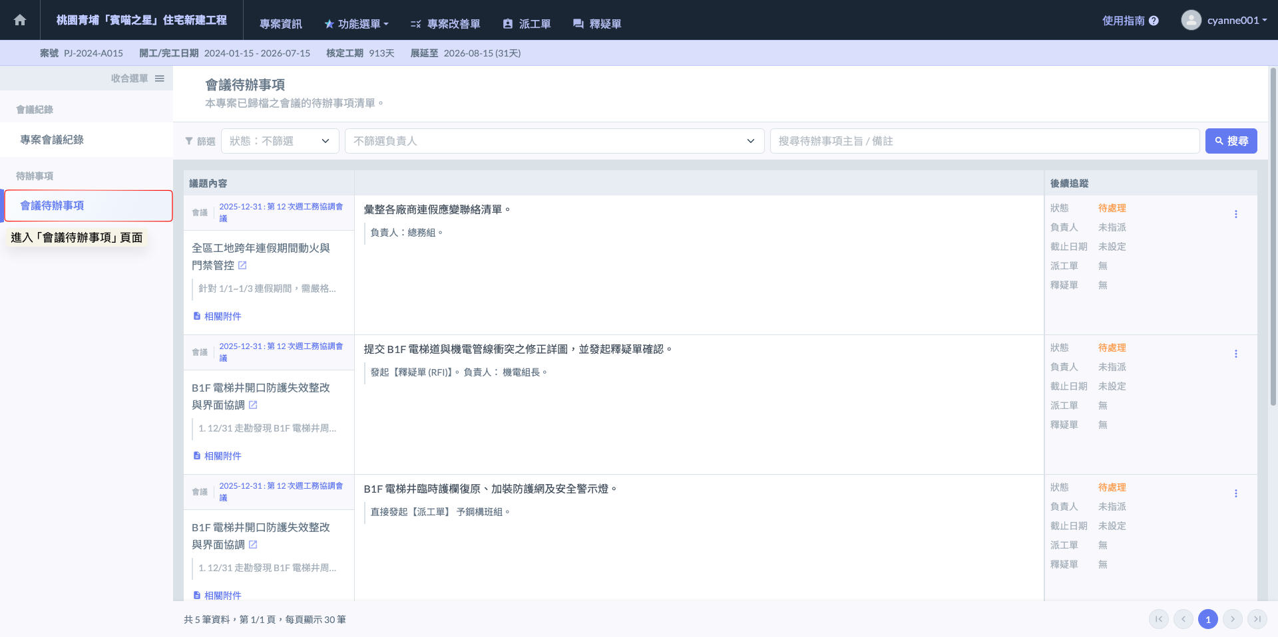Viewport: 1278px width, 637px height.
Task: Go to the next page using the pagination arrow
Action: coord(1232,619)
